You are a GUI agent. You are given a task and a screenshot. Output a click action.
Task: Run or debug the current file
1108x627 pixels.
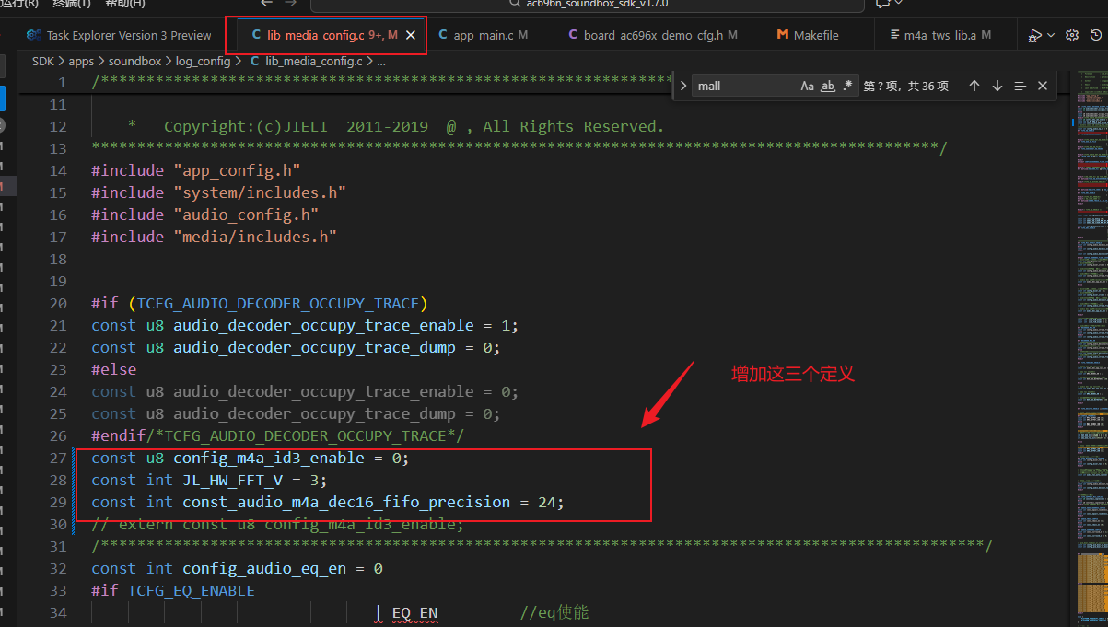coord(1035,36)
